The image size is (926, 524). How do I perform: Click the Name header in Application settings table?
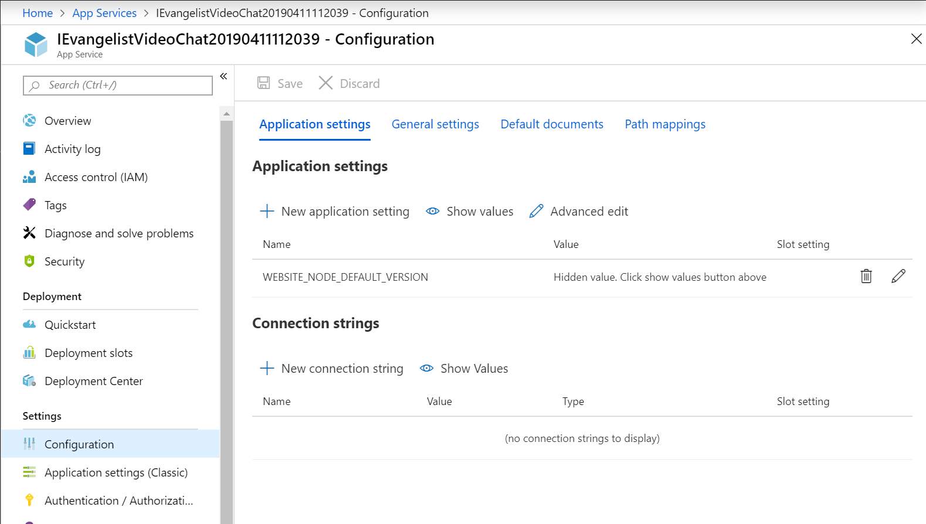[x=277, y=244]
